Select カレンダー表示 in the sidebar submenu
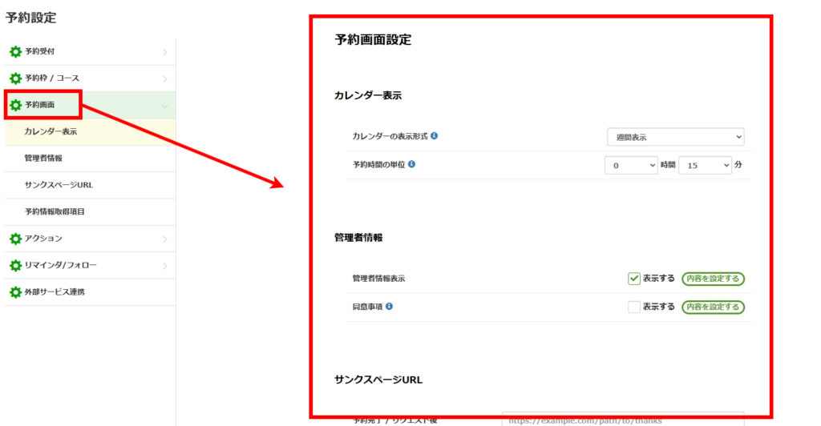The height and width of the screenshot is (426, 821). [x=51, y=131]
